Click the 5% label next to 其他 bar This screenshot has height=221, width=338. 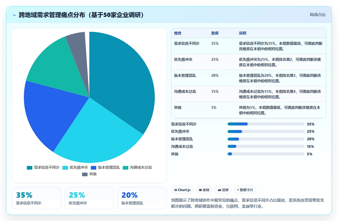pyautogui.click(x=310, y=154)
